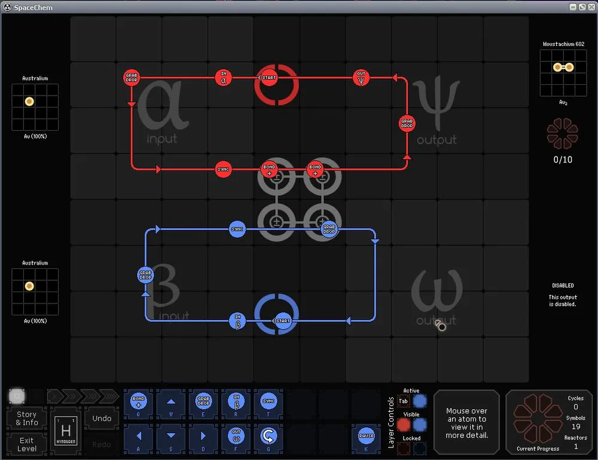Select the rotate instruction tool
Image resolution: width=598 pixels, height=460 pixels.
[269, 435]
